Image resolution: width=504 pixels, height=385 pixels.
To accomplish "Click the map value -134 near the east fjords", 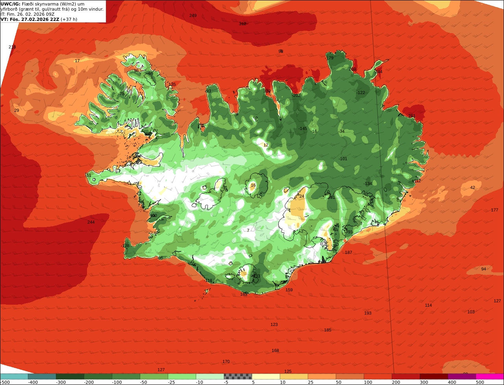I will tap(368, 184).
